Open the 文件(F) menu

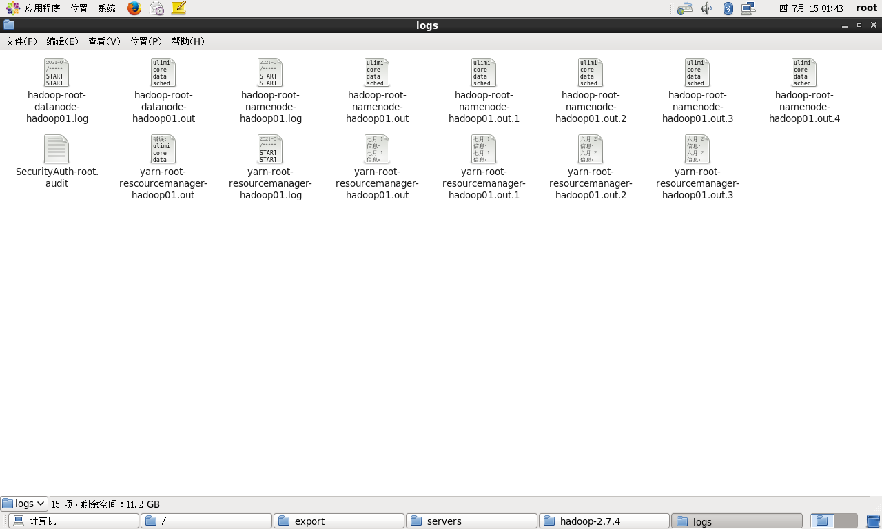tap(21, 41)
